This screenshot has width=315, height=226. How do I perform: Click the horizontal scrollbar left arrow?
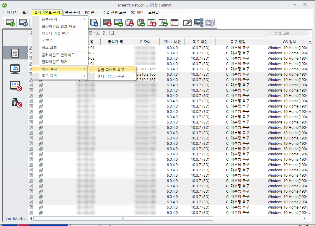click(31, 218)
